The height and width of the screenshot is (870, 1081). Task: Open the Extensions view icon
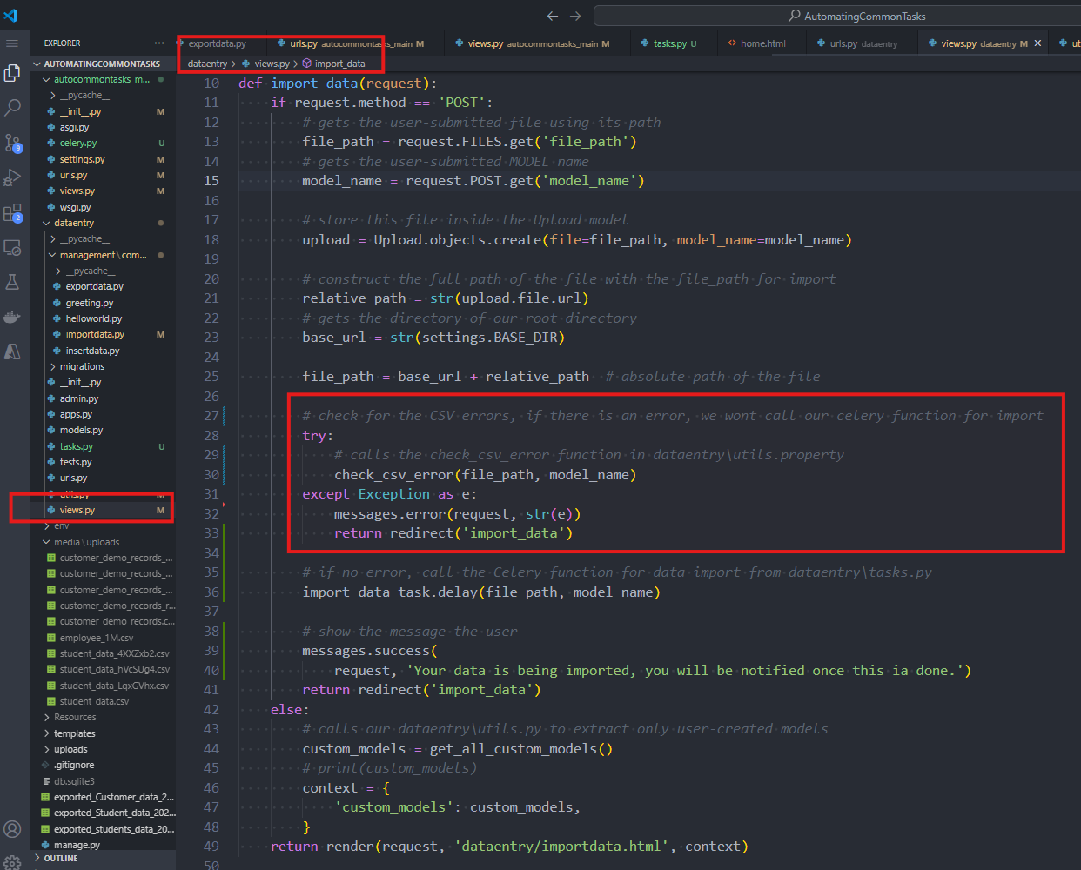pyautogui.click(x=12, y=212)
